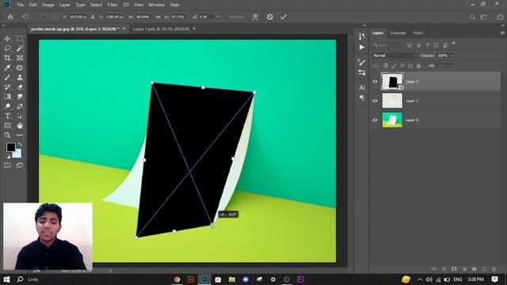Select the Rectangular Marquee tool
Image resolution: width=507 pixels, height=285 pixels.
point(20,39)
